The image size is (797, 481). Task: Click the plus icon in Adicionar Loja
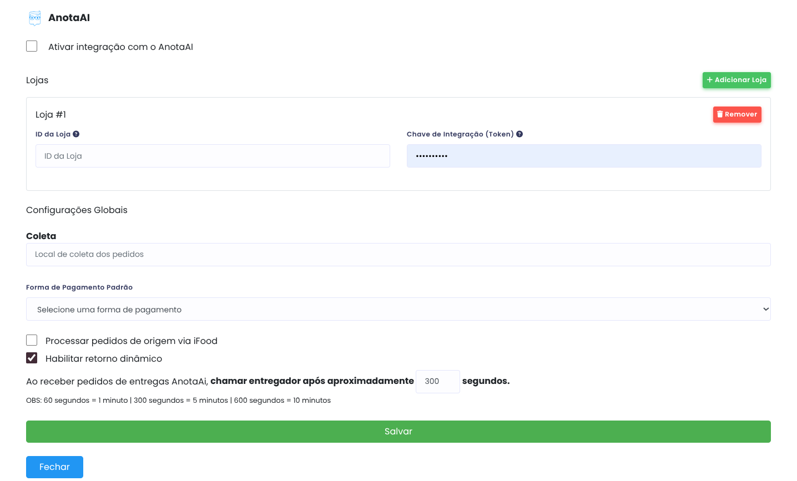[x=709, y=80]
